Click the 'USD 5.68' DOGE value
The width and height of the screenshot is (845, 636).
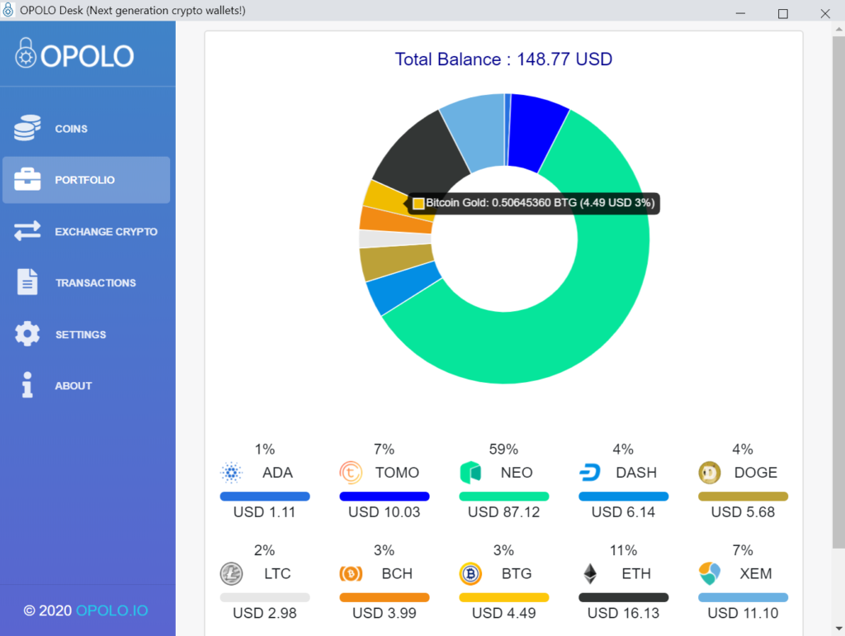744,511
